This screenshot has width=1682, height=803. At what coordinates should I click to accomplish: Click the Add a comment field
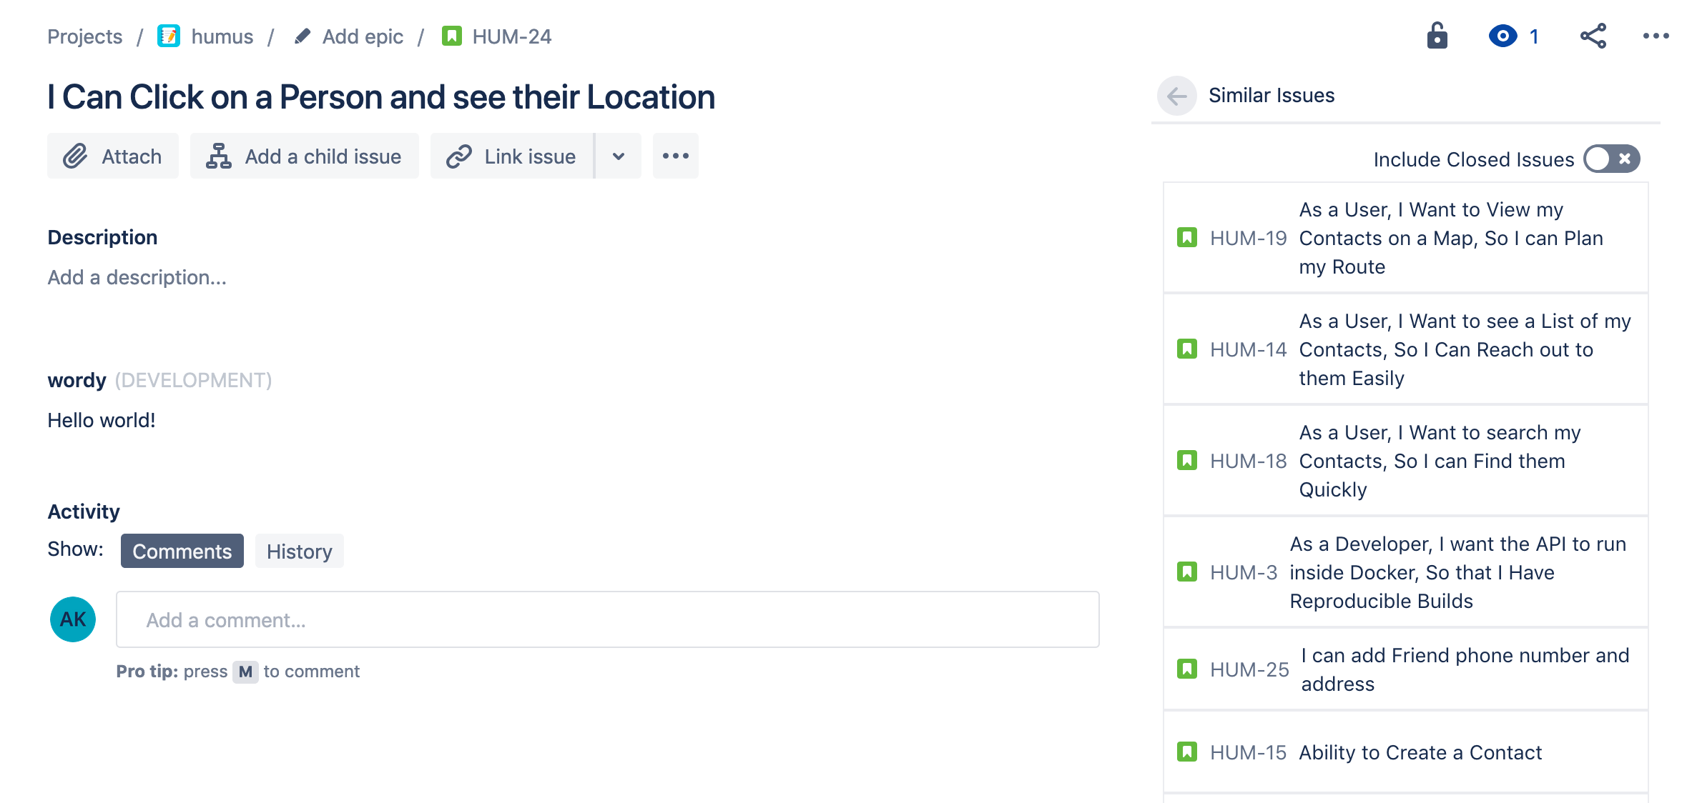[x=607, y=619]
